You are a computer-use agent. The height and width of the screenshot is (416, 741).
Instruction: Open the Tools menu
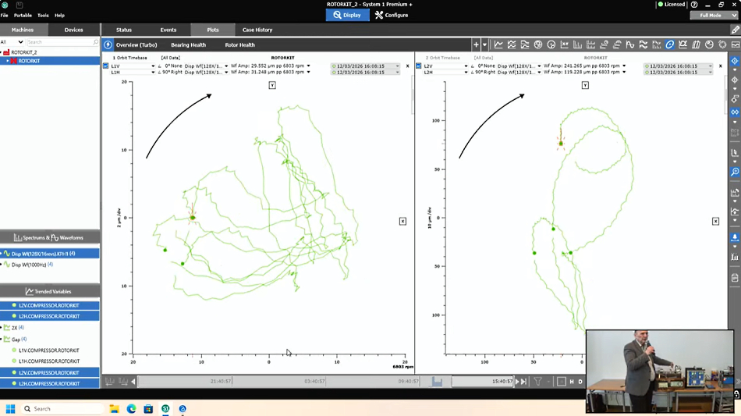pyautogui.click(x=43, y=15)
